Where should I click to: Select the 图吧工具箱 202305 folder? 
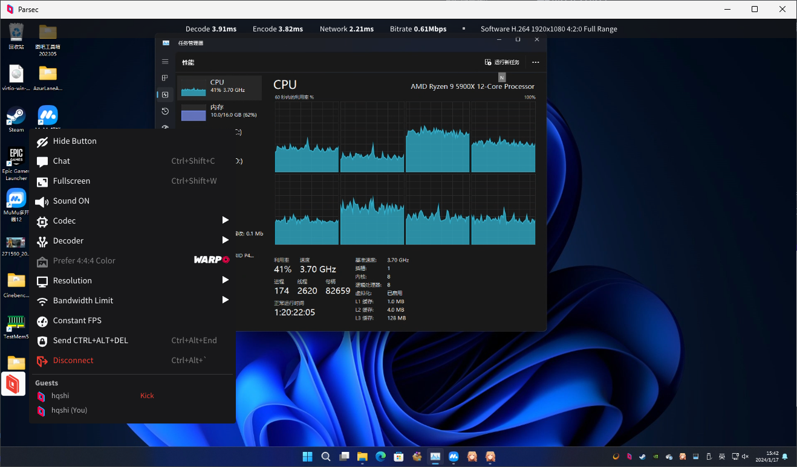(48, 40)
